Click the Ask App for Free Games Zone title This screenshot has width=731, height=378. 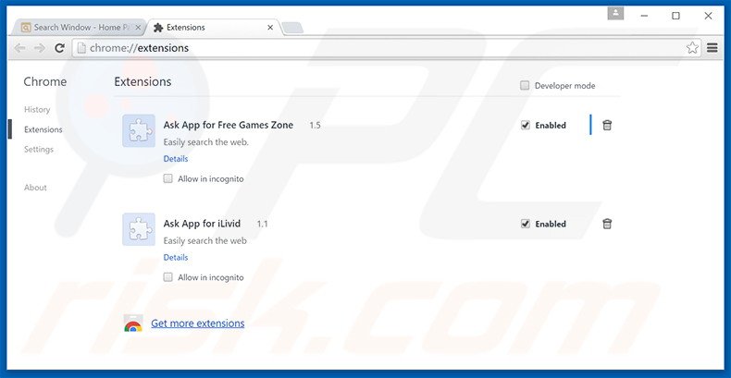click(x=228, y=125)
